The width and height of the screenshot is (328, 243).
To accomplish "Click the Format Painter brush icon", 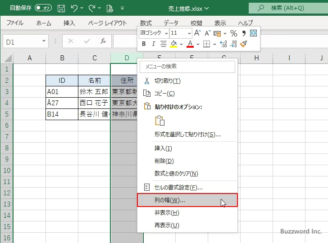I will (x=243, y=44).
